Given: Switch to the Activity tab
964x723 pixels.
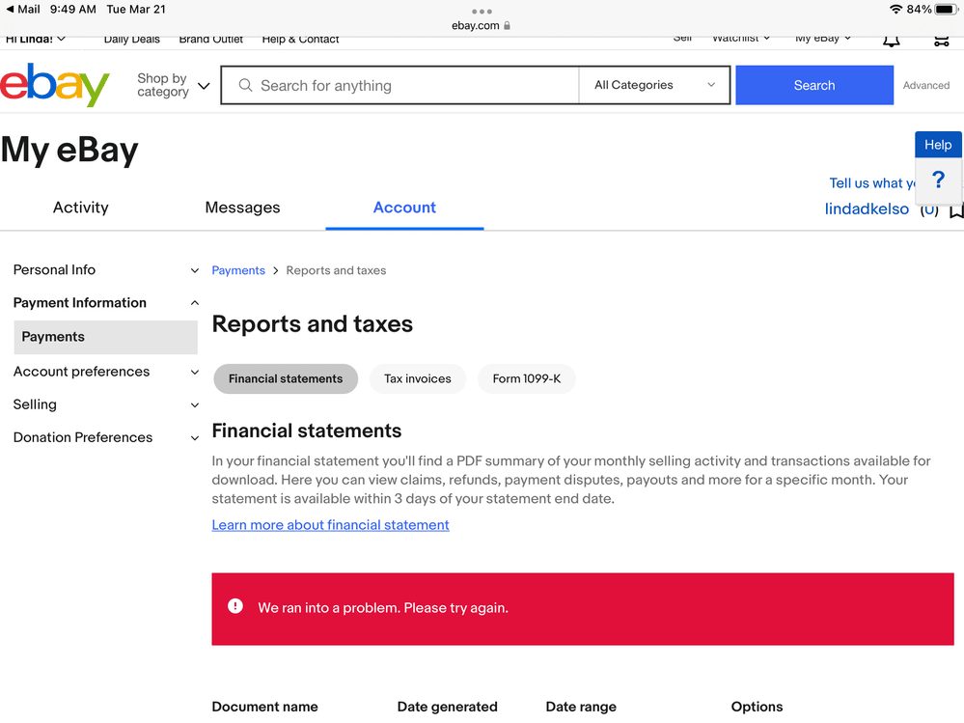Looking at the screenshot, I should (80, 208).
